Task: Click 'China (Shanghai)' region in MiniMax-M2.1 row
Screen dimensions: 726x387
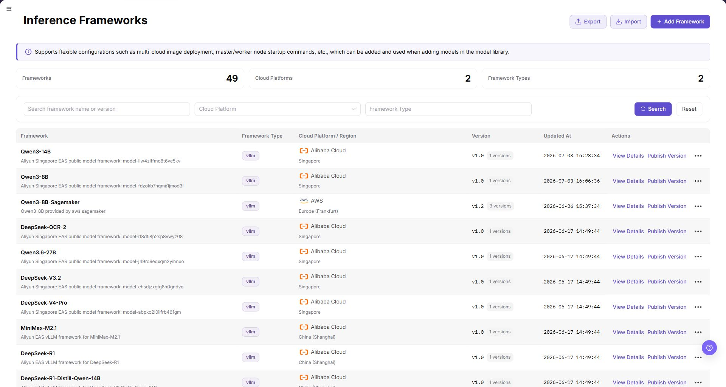Action: click(317, 337)
